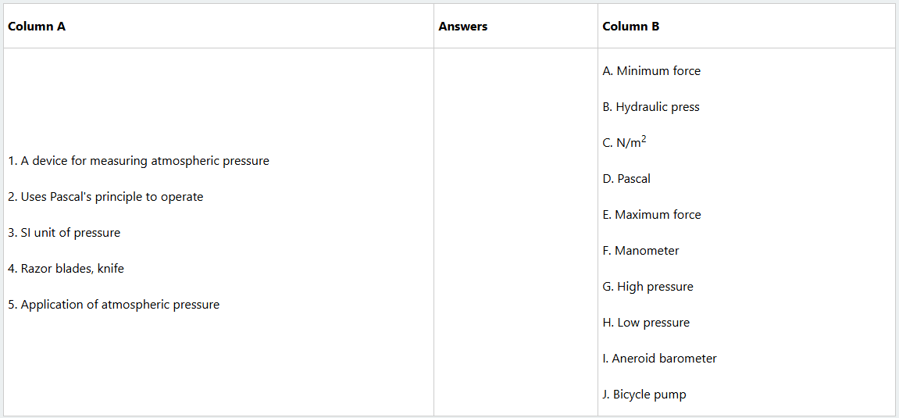Screen dimensions: 899x418
Task: Click the Column A header
Action: pyautogui.click(x=37, y=27)
